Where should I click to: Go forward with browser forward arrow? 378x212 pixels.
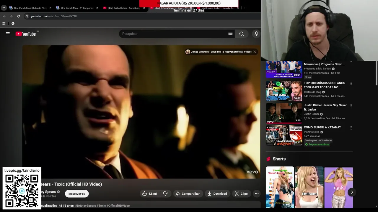[11, 16]
